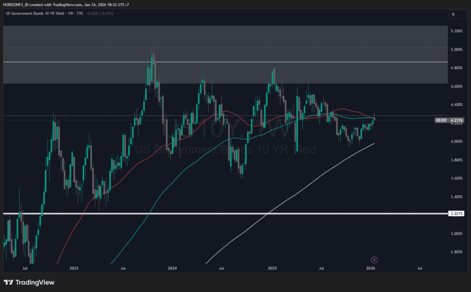Click the 2023 label on time axis

(x=74, y=268)
